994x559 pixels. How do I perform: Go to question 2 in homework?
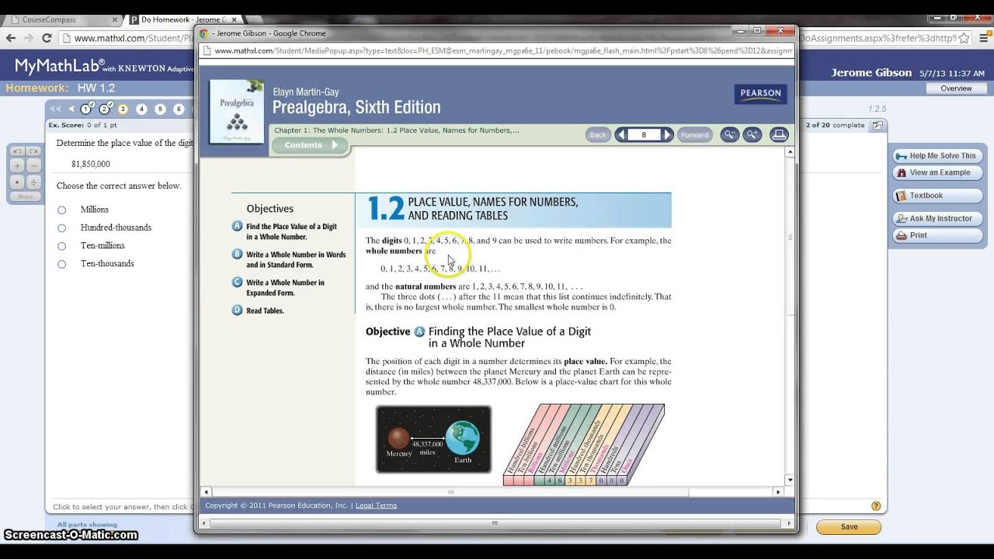[105, 109]
